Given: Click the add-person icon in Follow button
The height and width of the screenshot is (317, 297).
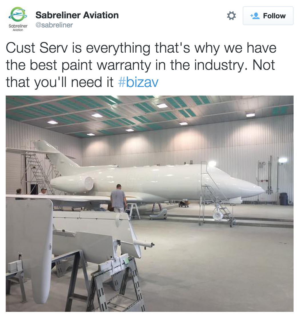Looking at the screenshot, I should click(255, 16).
